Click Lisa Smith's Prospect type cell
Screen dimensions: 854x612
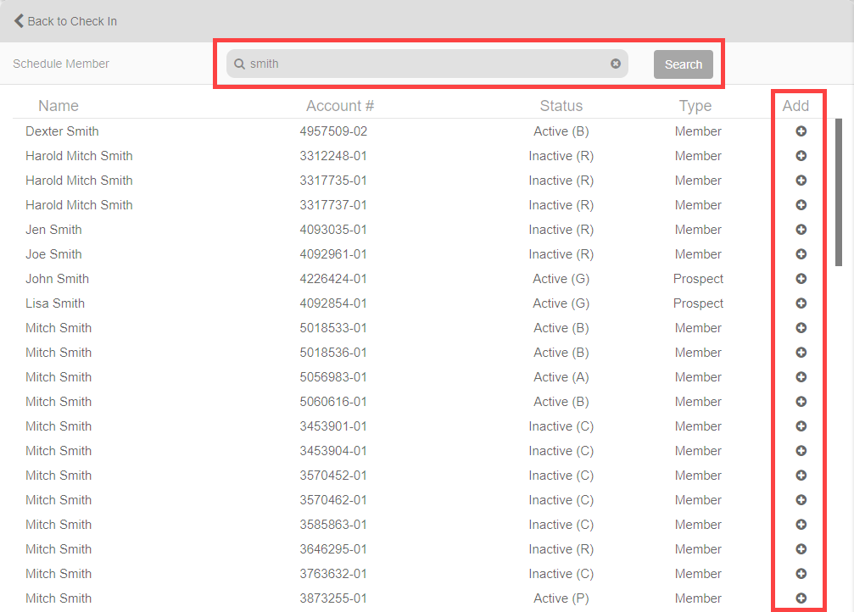698,303
